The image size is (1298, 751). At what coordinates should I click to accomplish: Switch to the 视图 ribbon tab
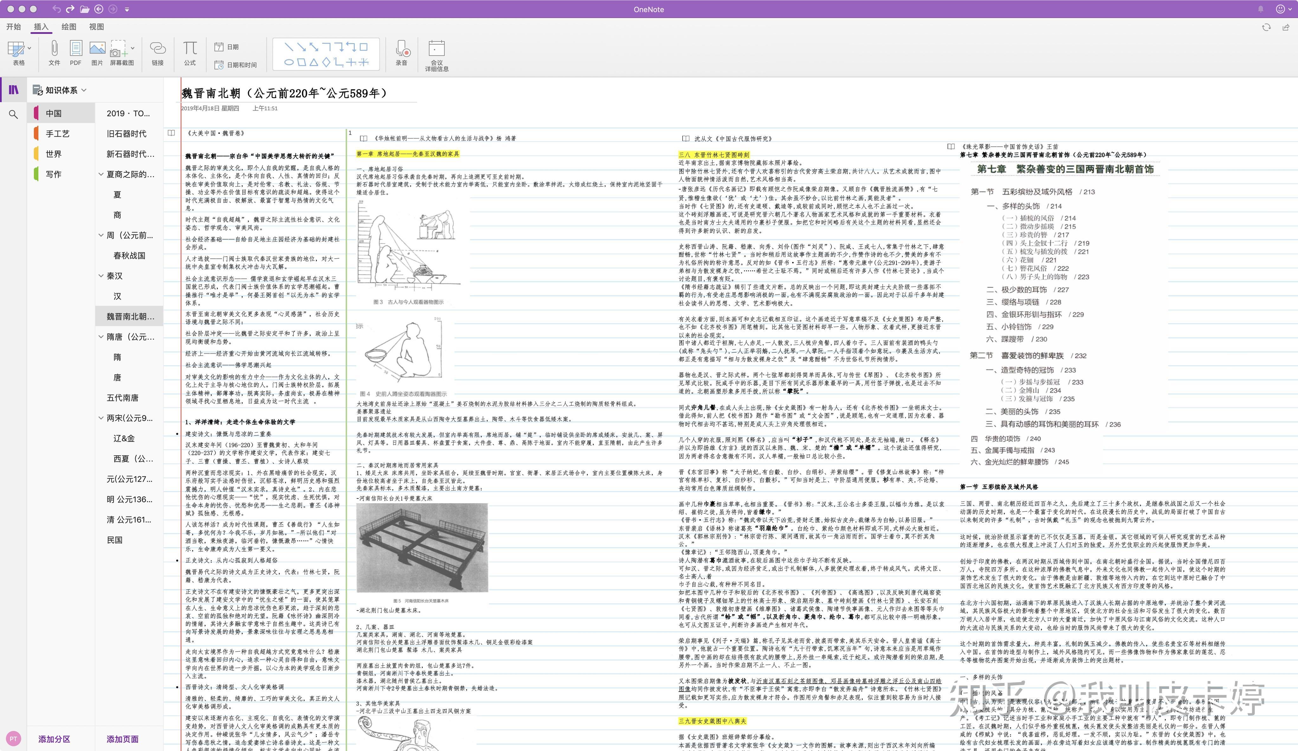point(96,27)
